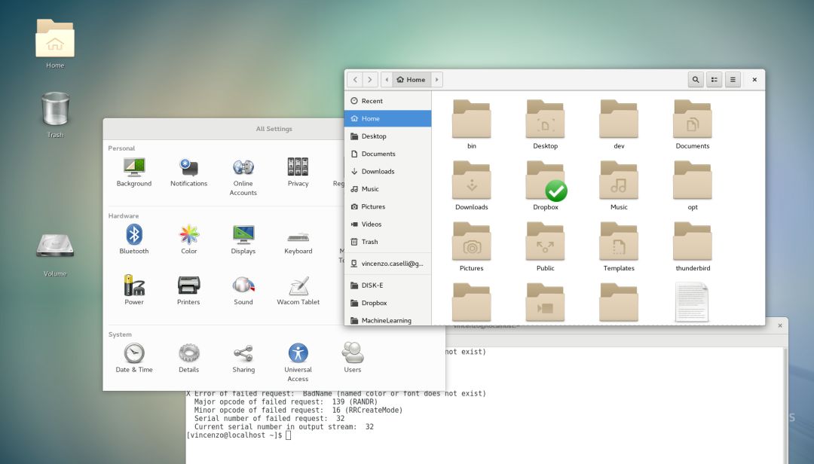
Task: Open Videos in Files sidebar
Action: click(388, 224)
